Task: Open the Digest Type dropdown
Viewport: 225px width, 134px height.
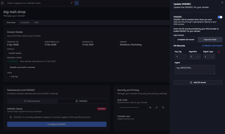Action: click(209, 57)
